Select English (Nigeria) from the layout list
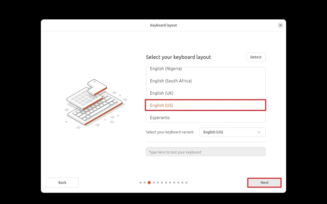The height and width of the screenshot is (204, 327). 166,69
